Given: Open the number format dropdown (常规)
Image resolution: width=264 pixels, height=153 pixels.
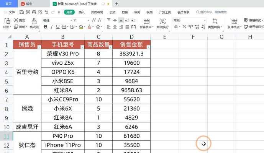Looking at the screenshot, I should click(x=205, y=20).
